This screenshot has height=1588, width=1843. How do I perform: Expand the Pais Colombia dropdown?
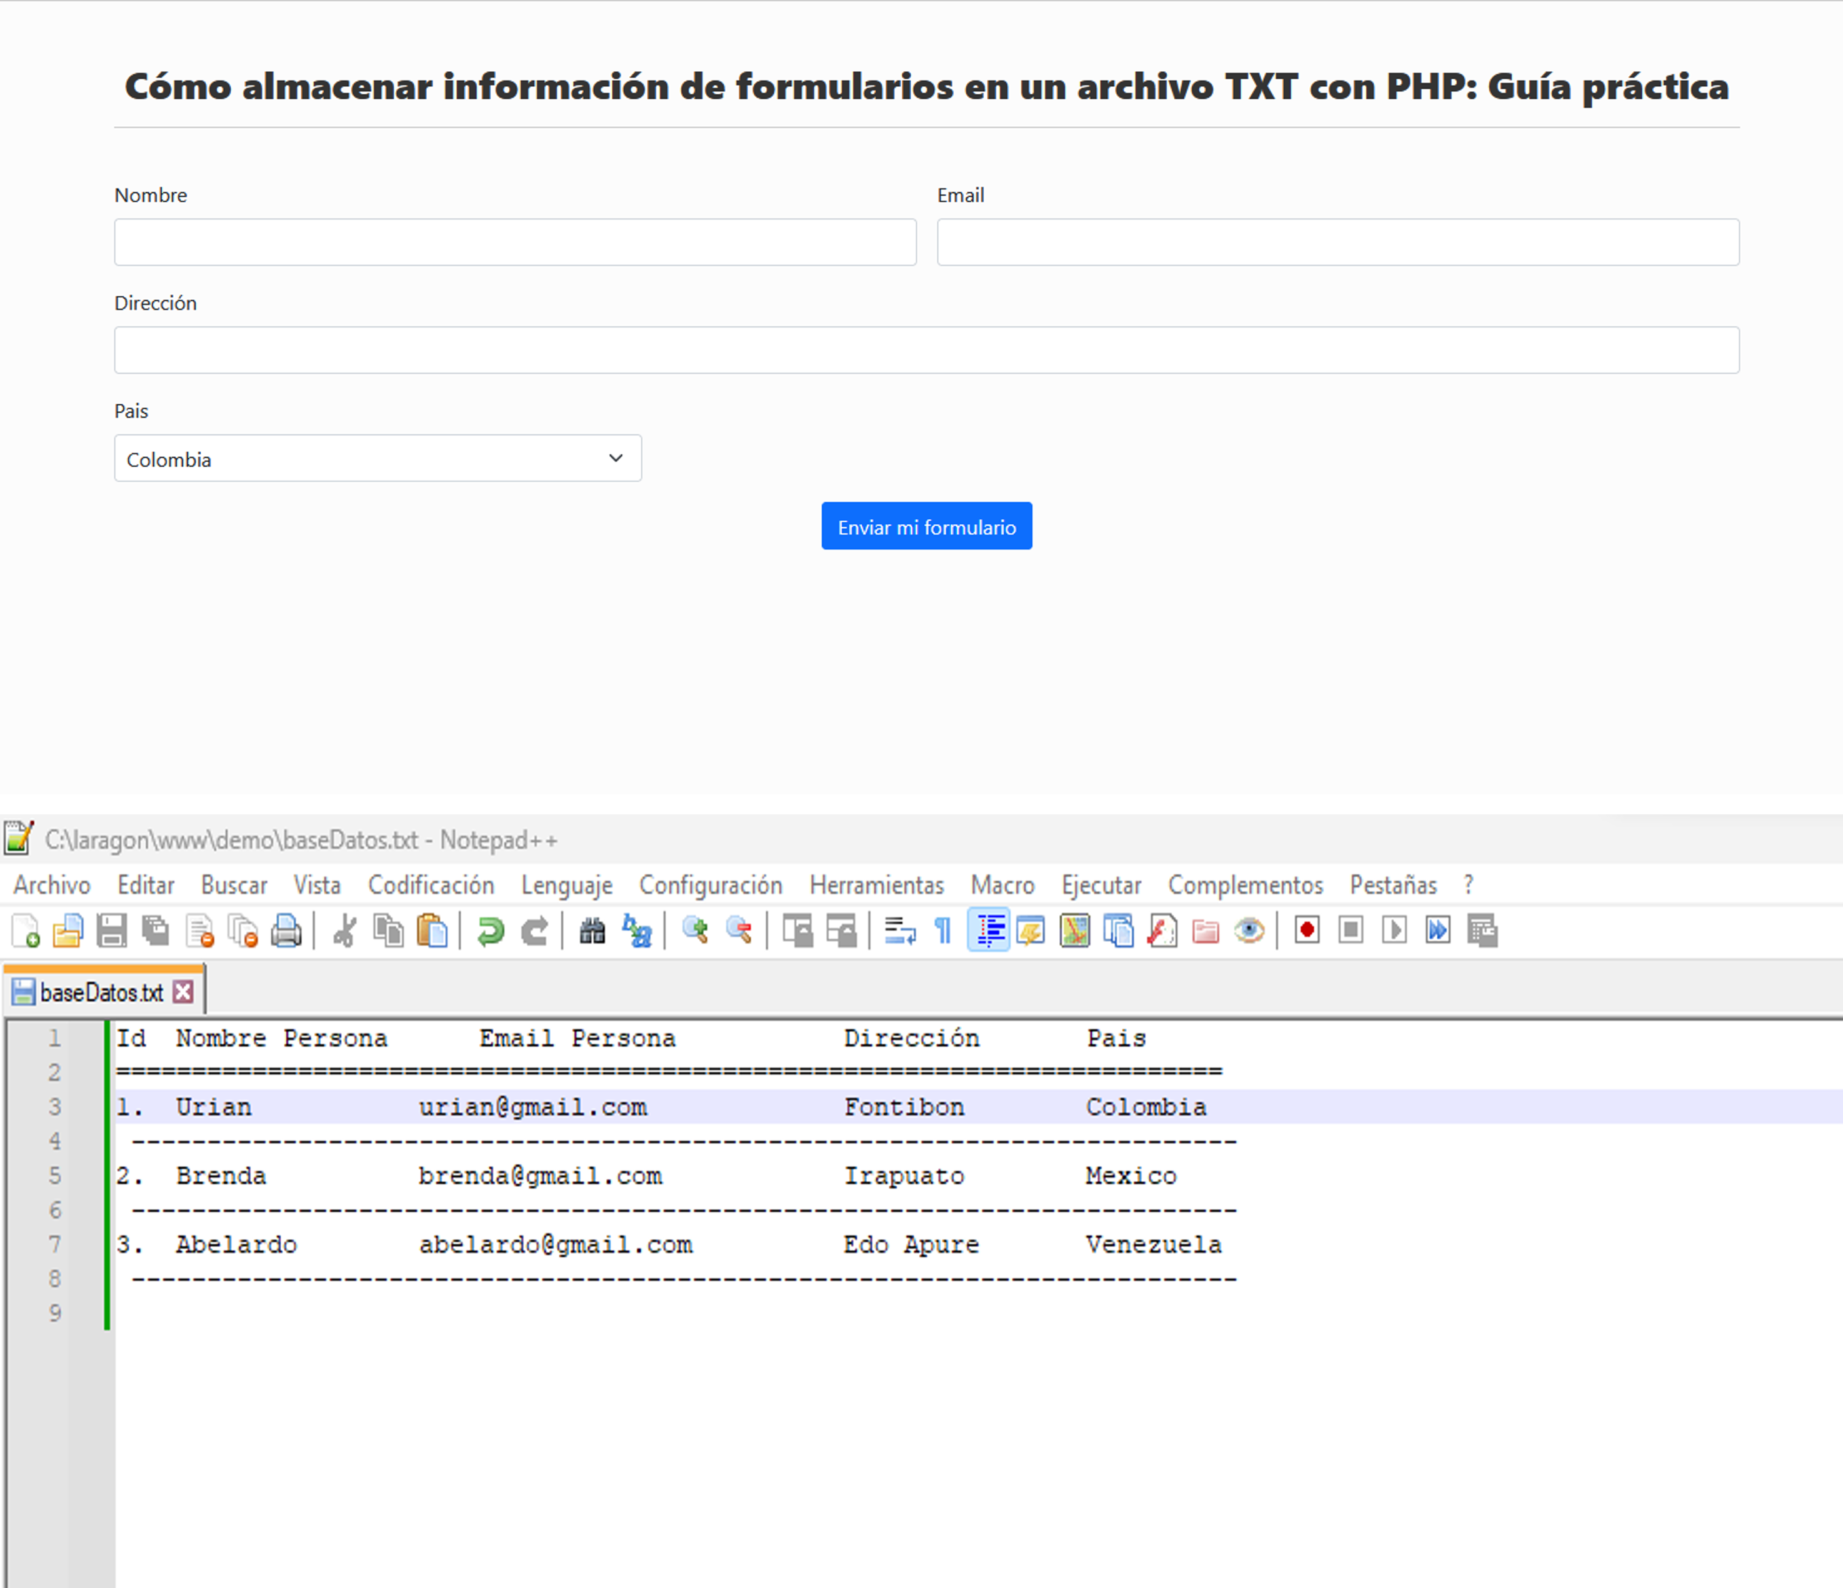pyautogui.click(x=377, y=458)
